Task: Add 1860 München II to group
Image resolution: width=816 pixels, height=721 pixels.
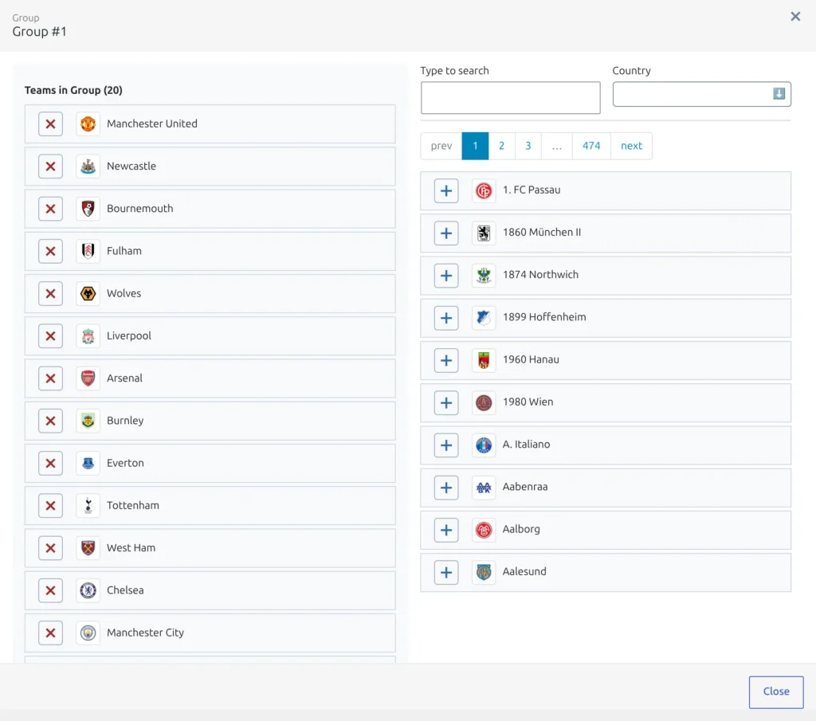Action: click(446, 233)
